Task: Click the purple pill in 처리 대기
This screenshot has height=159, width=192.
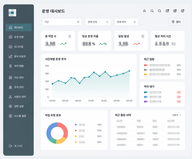Action: click(x=146, y=102)
